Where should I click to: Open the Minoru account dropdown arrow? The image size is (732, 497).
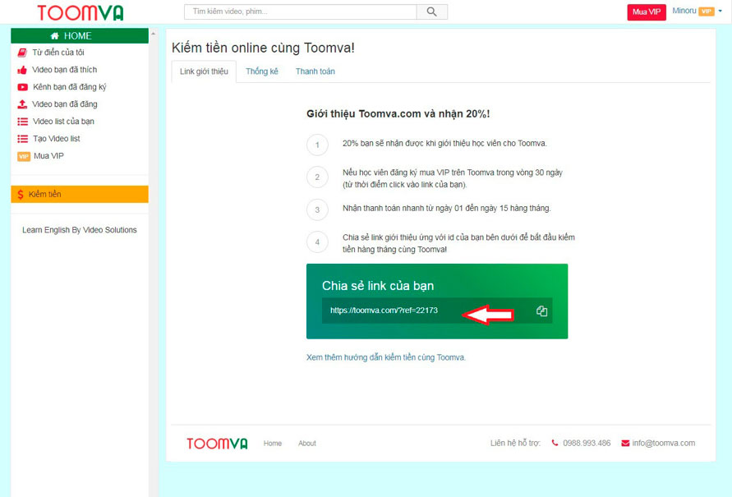[x=720, y=11]
